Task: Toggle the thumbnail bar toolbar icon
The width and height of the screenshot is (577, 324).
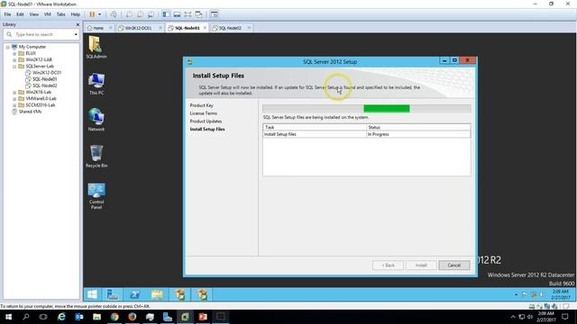Action: tap(177, 14)
